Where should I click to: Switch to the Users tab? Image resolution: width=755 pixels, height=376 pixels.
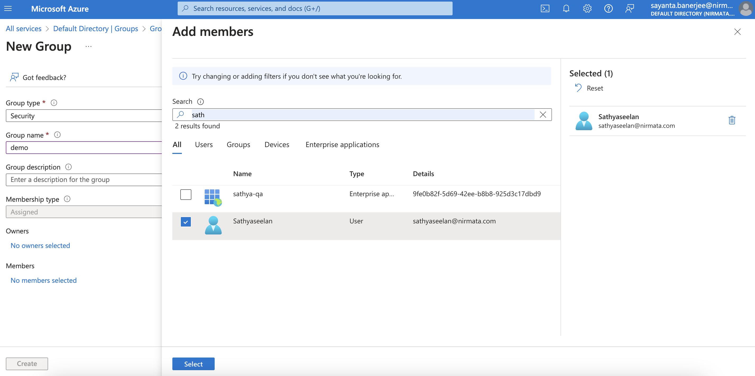pyautogui.click(x=204, y=144)
